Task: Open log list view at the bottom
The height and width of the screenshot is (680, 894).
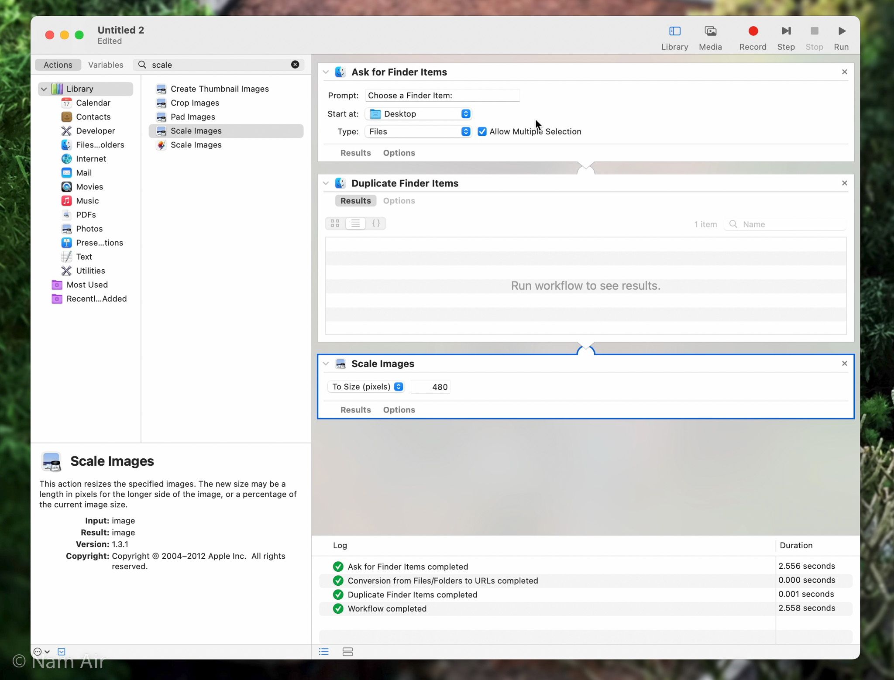Action: 323,651
